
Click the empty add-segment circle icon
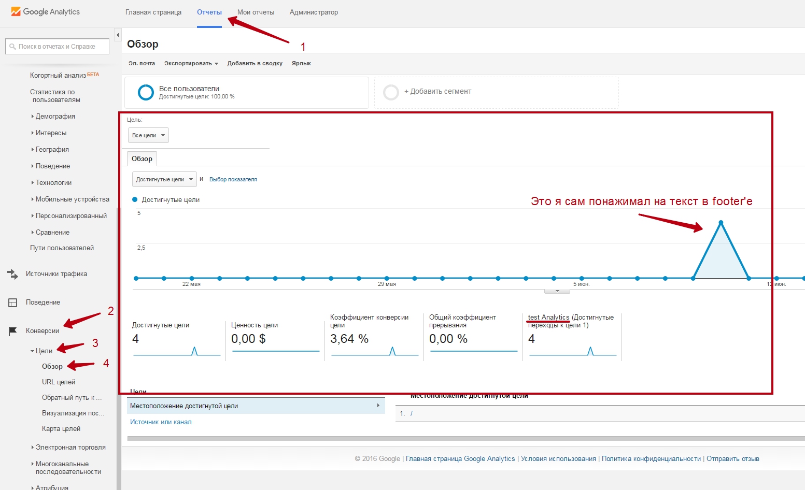pyautogui.click(x=391, y=92)
